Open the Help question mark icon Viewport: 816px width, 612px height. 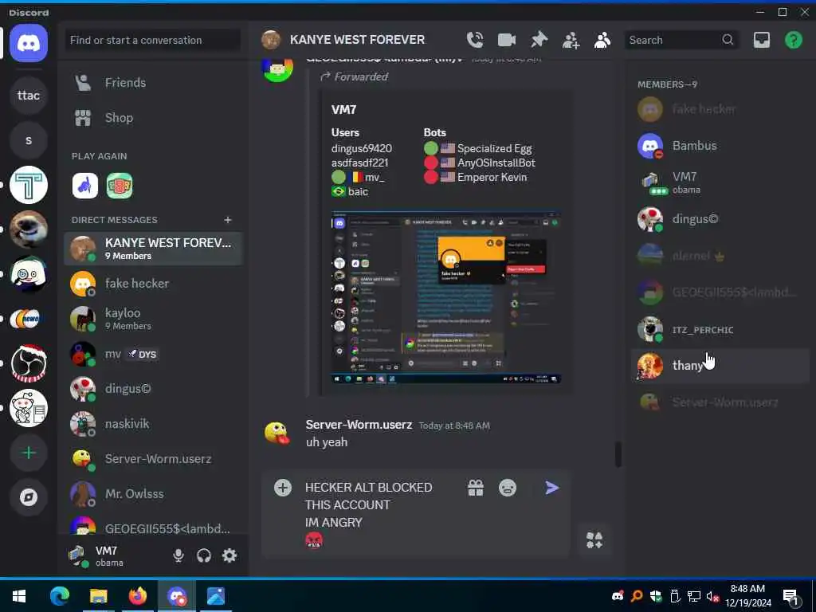[794, 40]
